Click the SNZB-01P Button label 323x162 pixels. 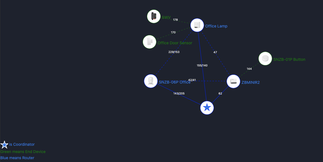tap(289, 59)
